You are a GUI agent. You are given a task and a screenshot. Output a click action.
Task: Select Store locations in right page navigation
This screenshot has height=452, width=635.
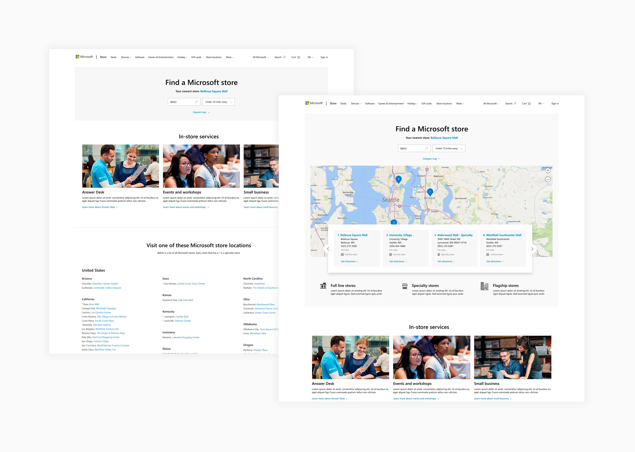click(444, 104)
